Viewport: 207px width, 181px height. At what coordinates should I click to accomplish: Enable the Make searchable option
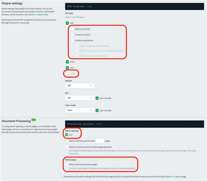point(72,29)
